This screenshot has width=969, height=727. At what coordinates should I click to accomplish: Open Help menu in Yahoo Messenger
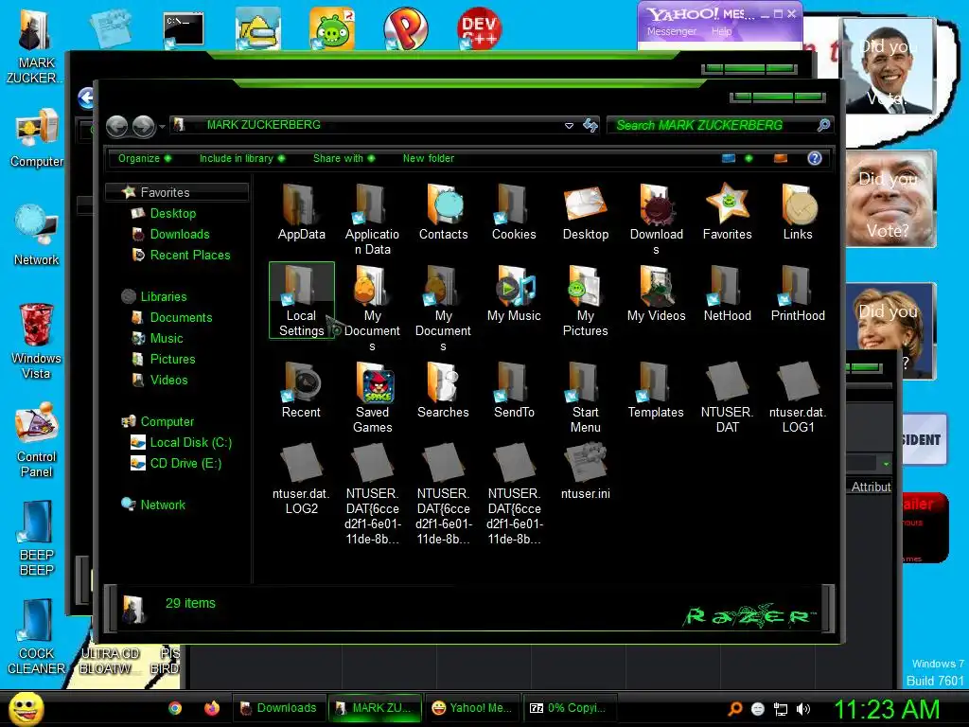pyautogui.click(x=721, y=31)
